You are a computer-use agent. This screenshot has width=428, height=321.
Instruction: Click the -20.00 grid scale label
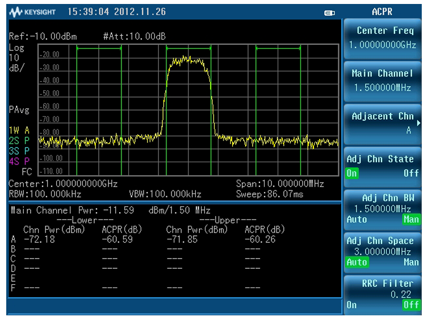pyautogui.click(x=50, y=54)
